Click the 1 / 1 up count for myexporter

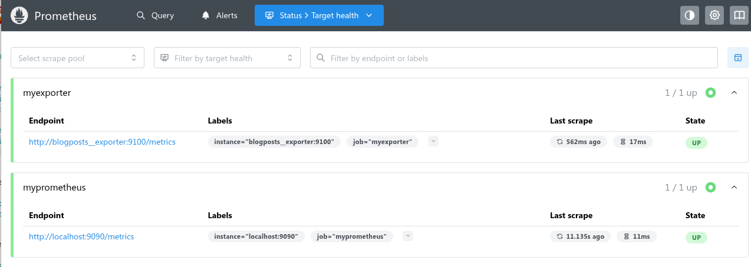click(681, 93)
